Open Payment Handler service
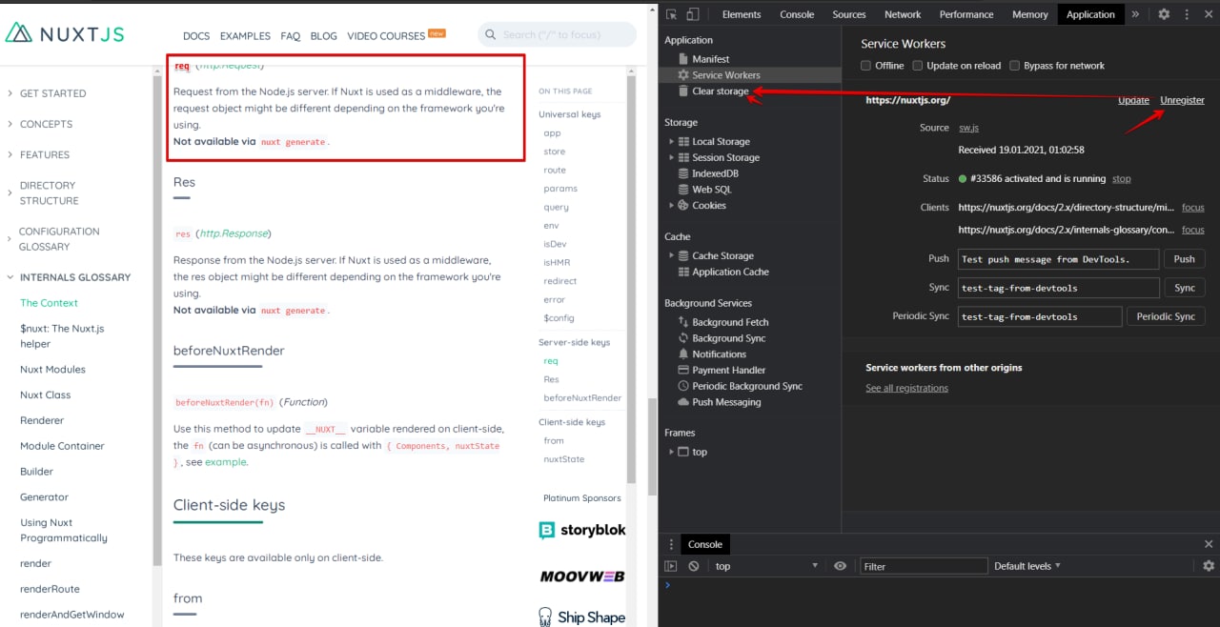The width and height of the screenshot is (1220, 627). click(728, 370)
